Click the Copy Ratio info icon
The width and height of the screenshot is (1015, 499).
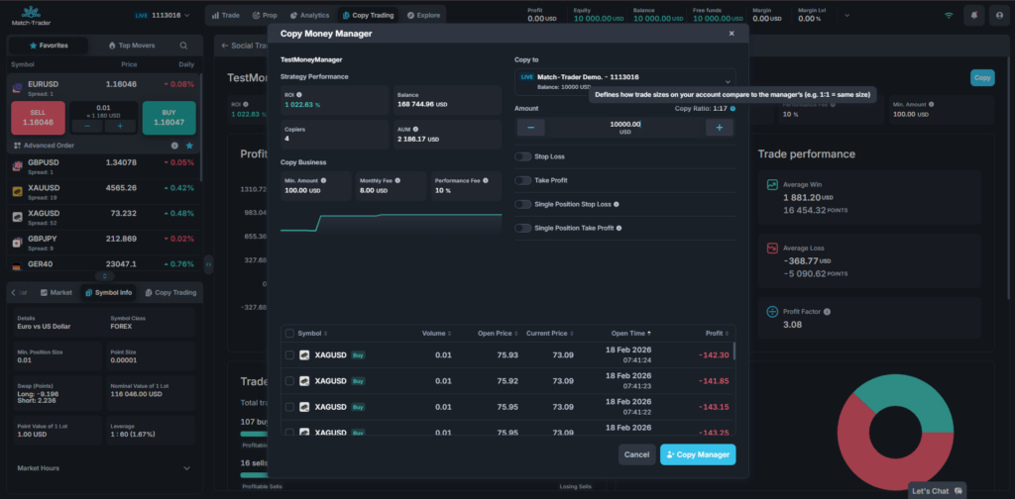pyautogui.click(x=733, y=108)
